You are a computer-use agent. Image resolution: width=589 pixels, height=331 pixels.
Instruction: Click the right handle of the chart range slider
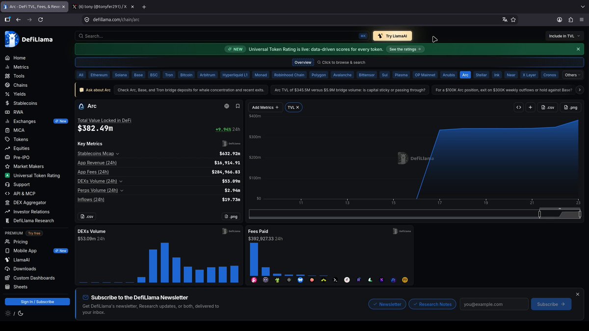pyautogui.click(x=580, y=214)
